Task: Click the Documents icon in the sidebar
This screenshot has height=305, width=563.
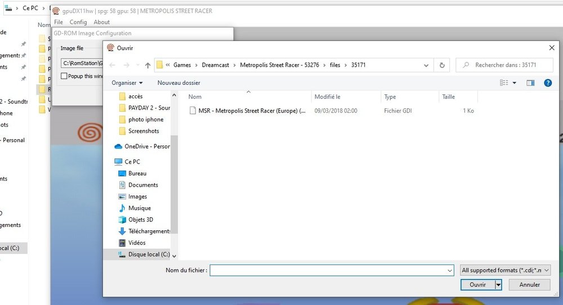Action: tap(122, 185)
